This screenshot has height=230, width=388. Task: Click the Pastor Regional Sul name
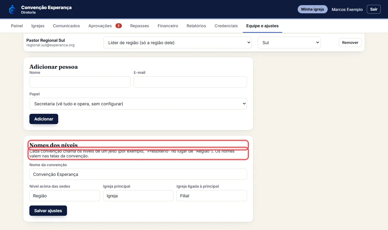[45, 40]
